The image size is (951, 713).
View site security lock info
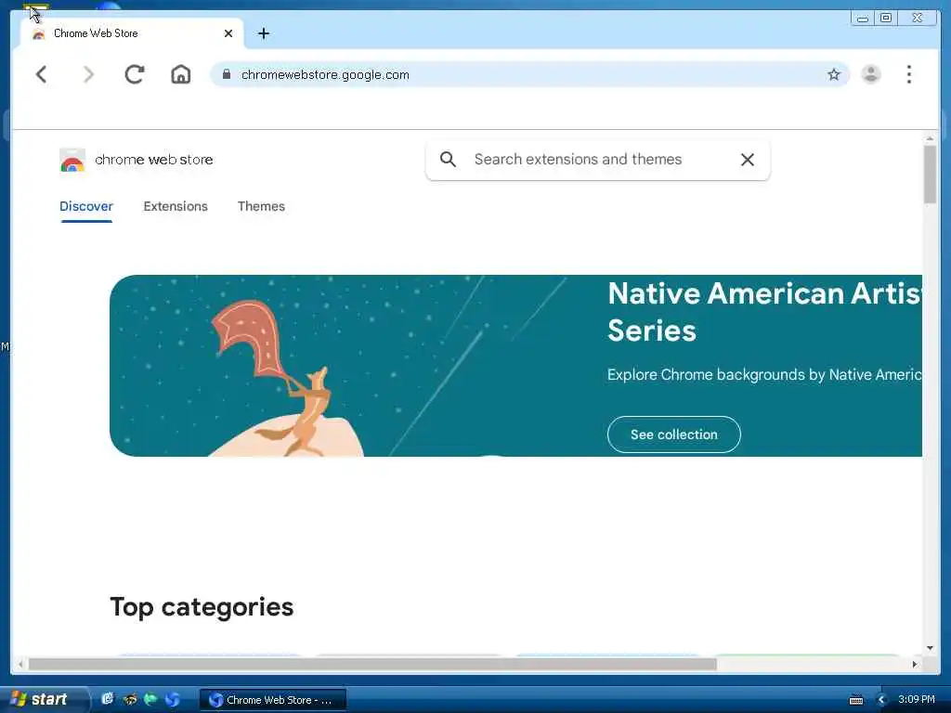(x=227, y=74)
